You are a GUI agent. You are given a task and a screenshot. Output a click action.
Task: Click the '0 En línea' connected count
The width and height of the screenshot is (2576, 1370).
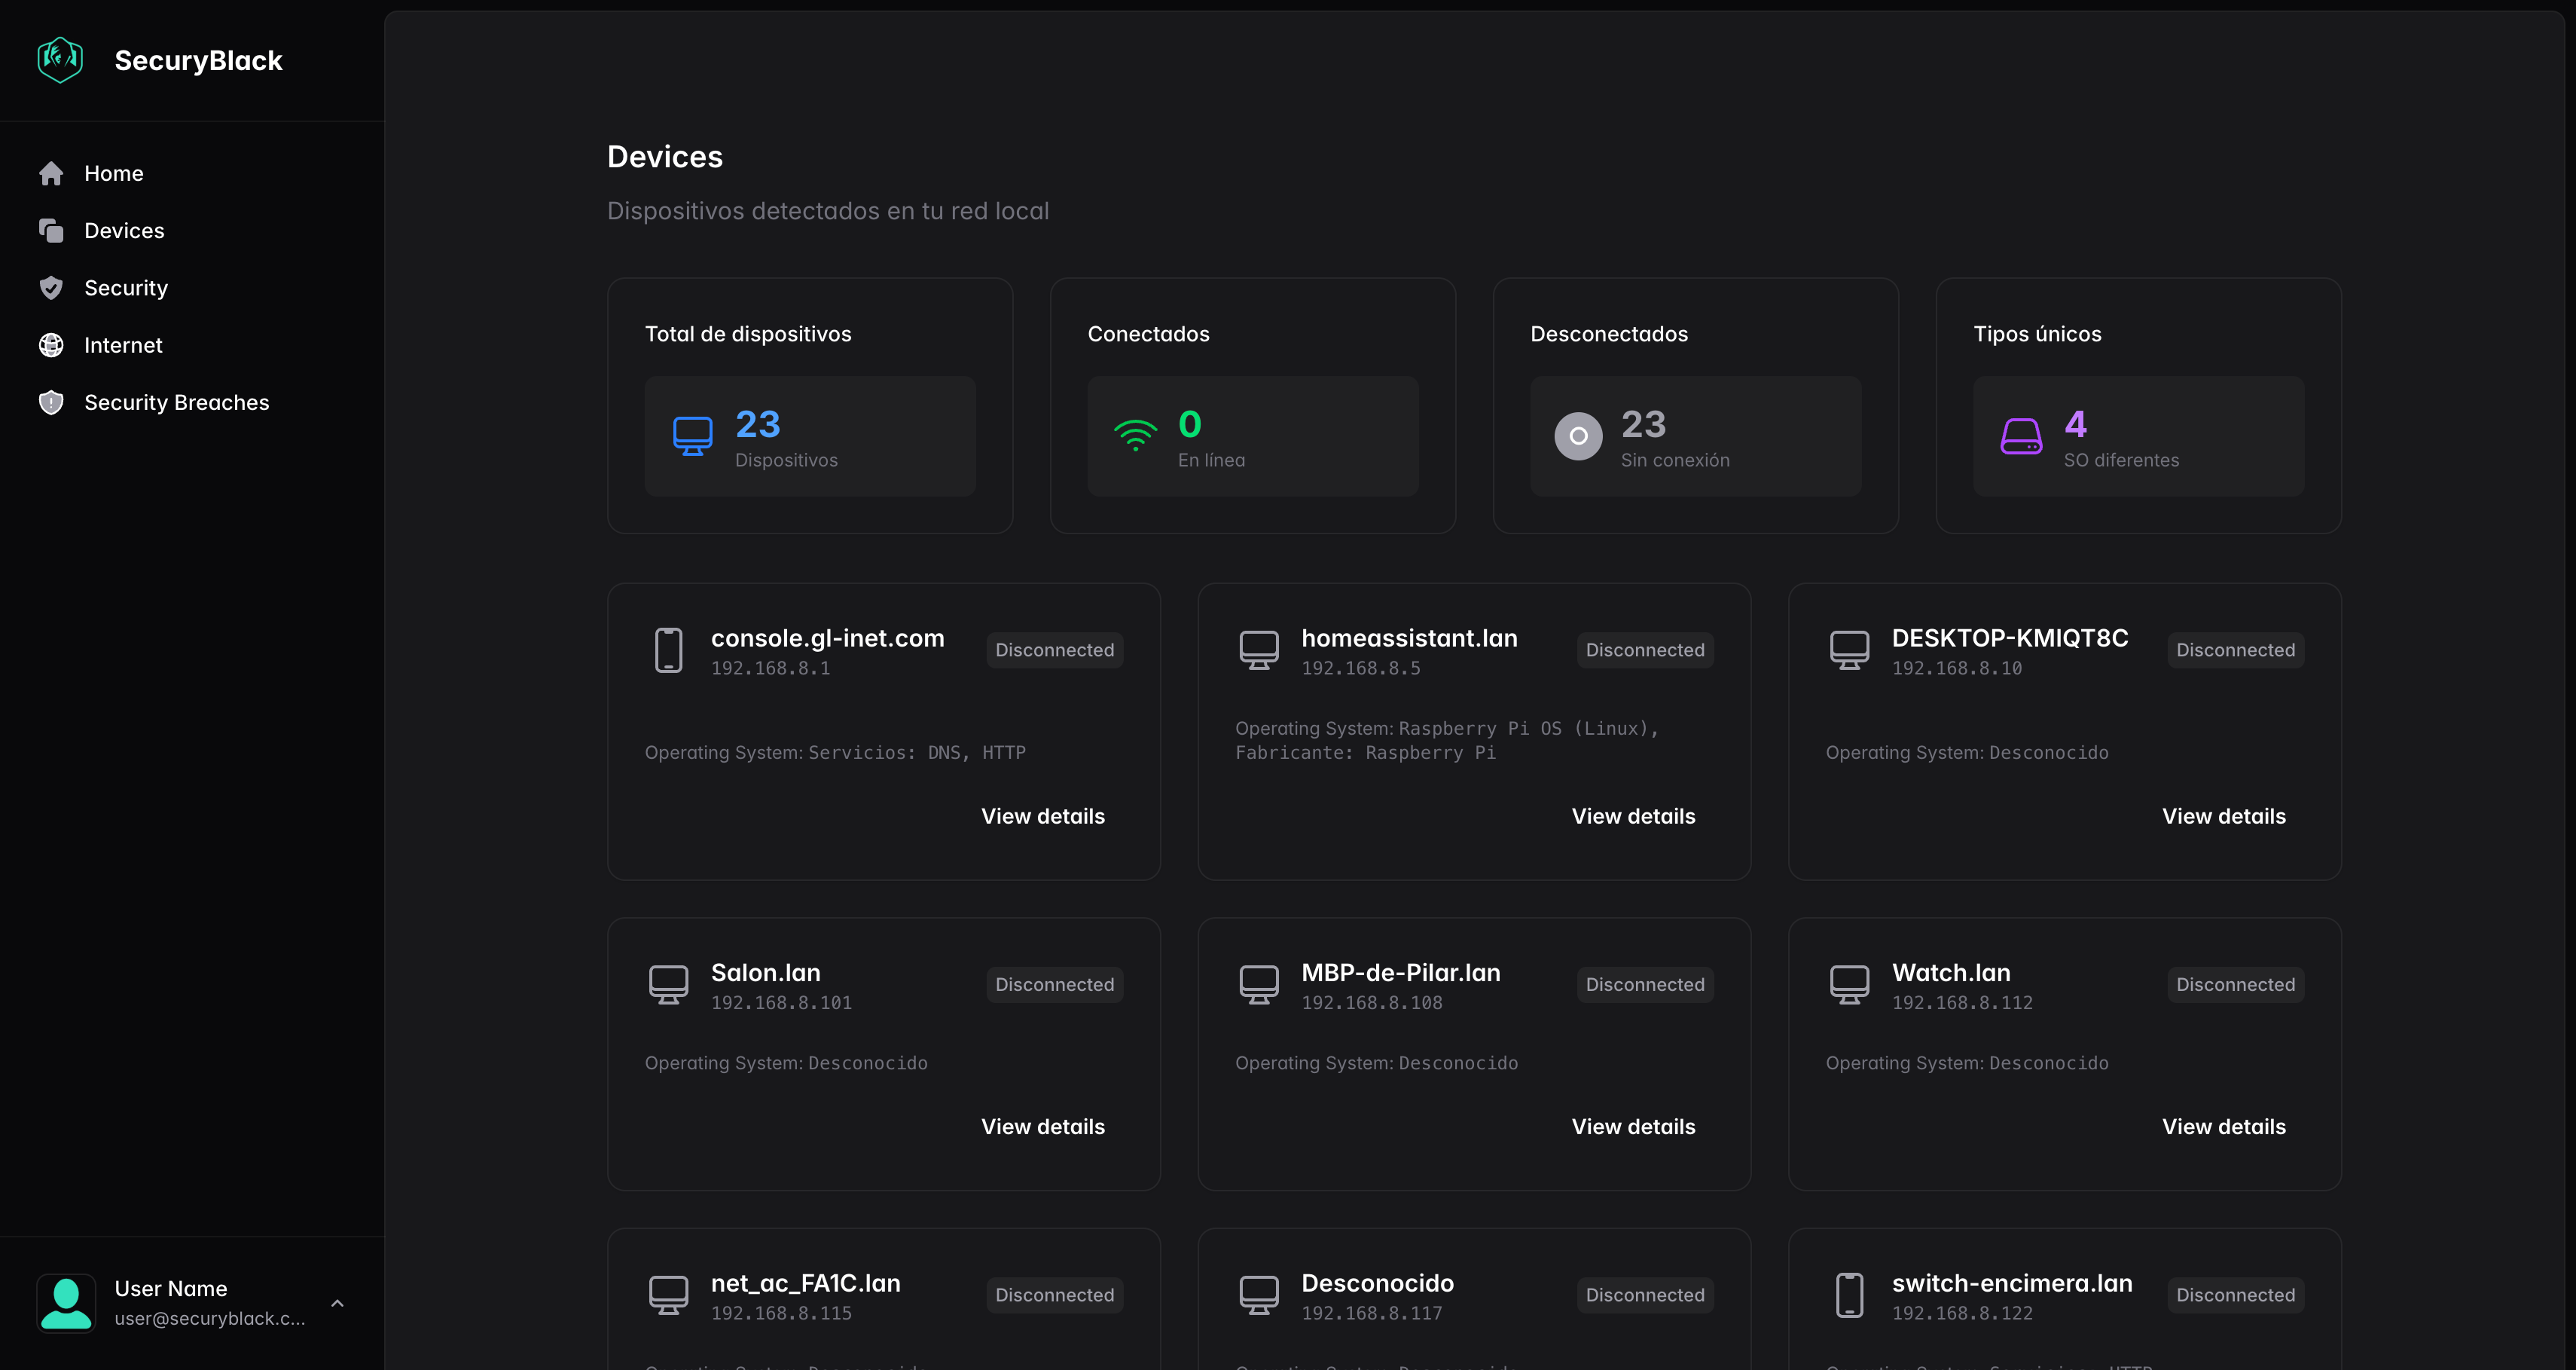[1211, 437]
